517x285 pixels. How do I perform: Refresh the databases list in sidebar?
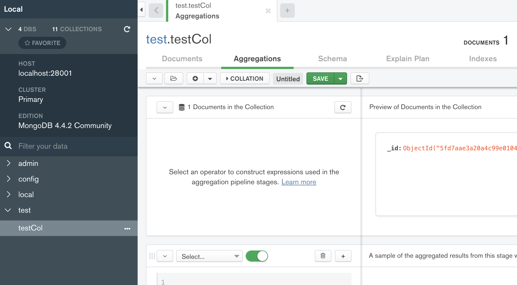pos(127,29)
